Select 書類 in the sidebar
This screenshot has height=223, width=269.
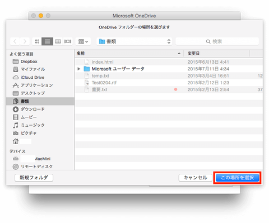(40, 101)
